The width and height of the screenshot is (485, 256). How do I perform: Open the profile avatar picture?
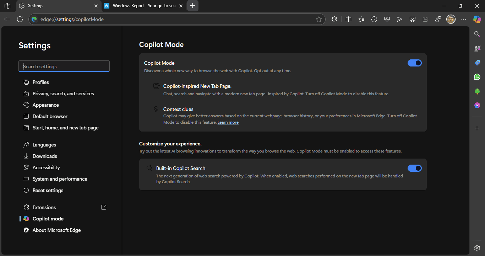(451, 19)
